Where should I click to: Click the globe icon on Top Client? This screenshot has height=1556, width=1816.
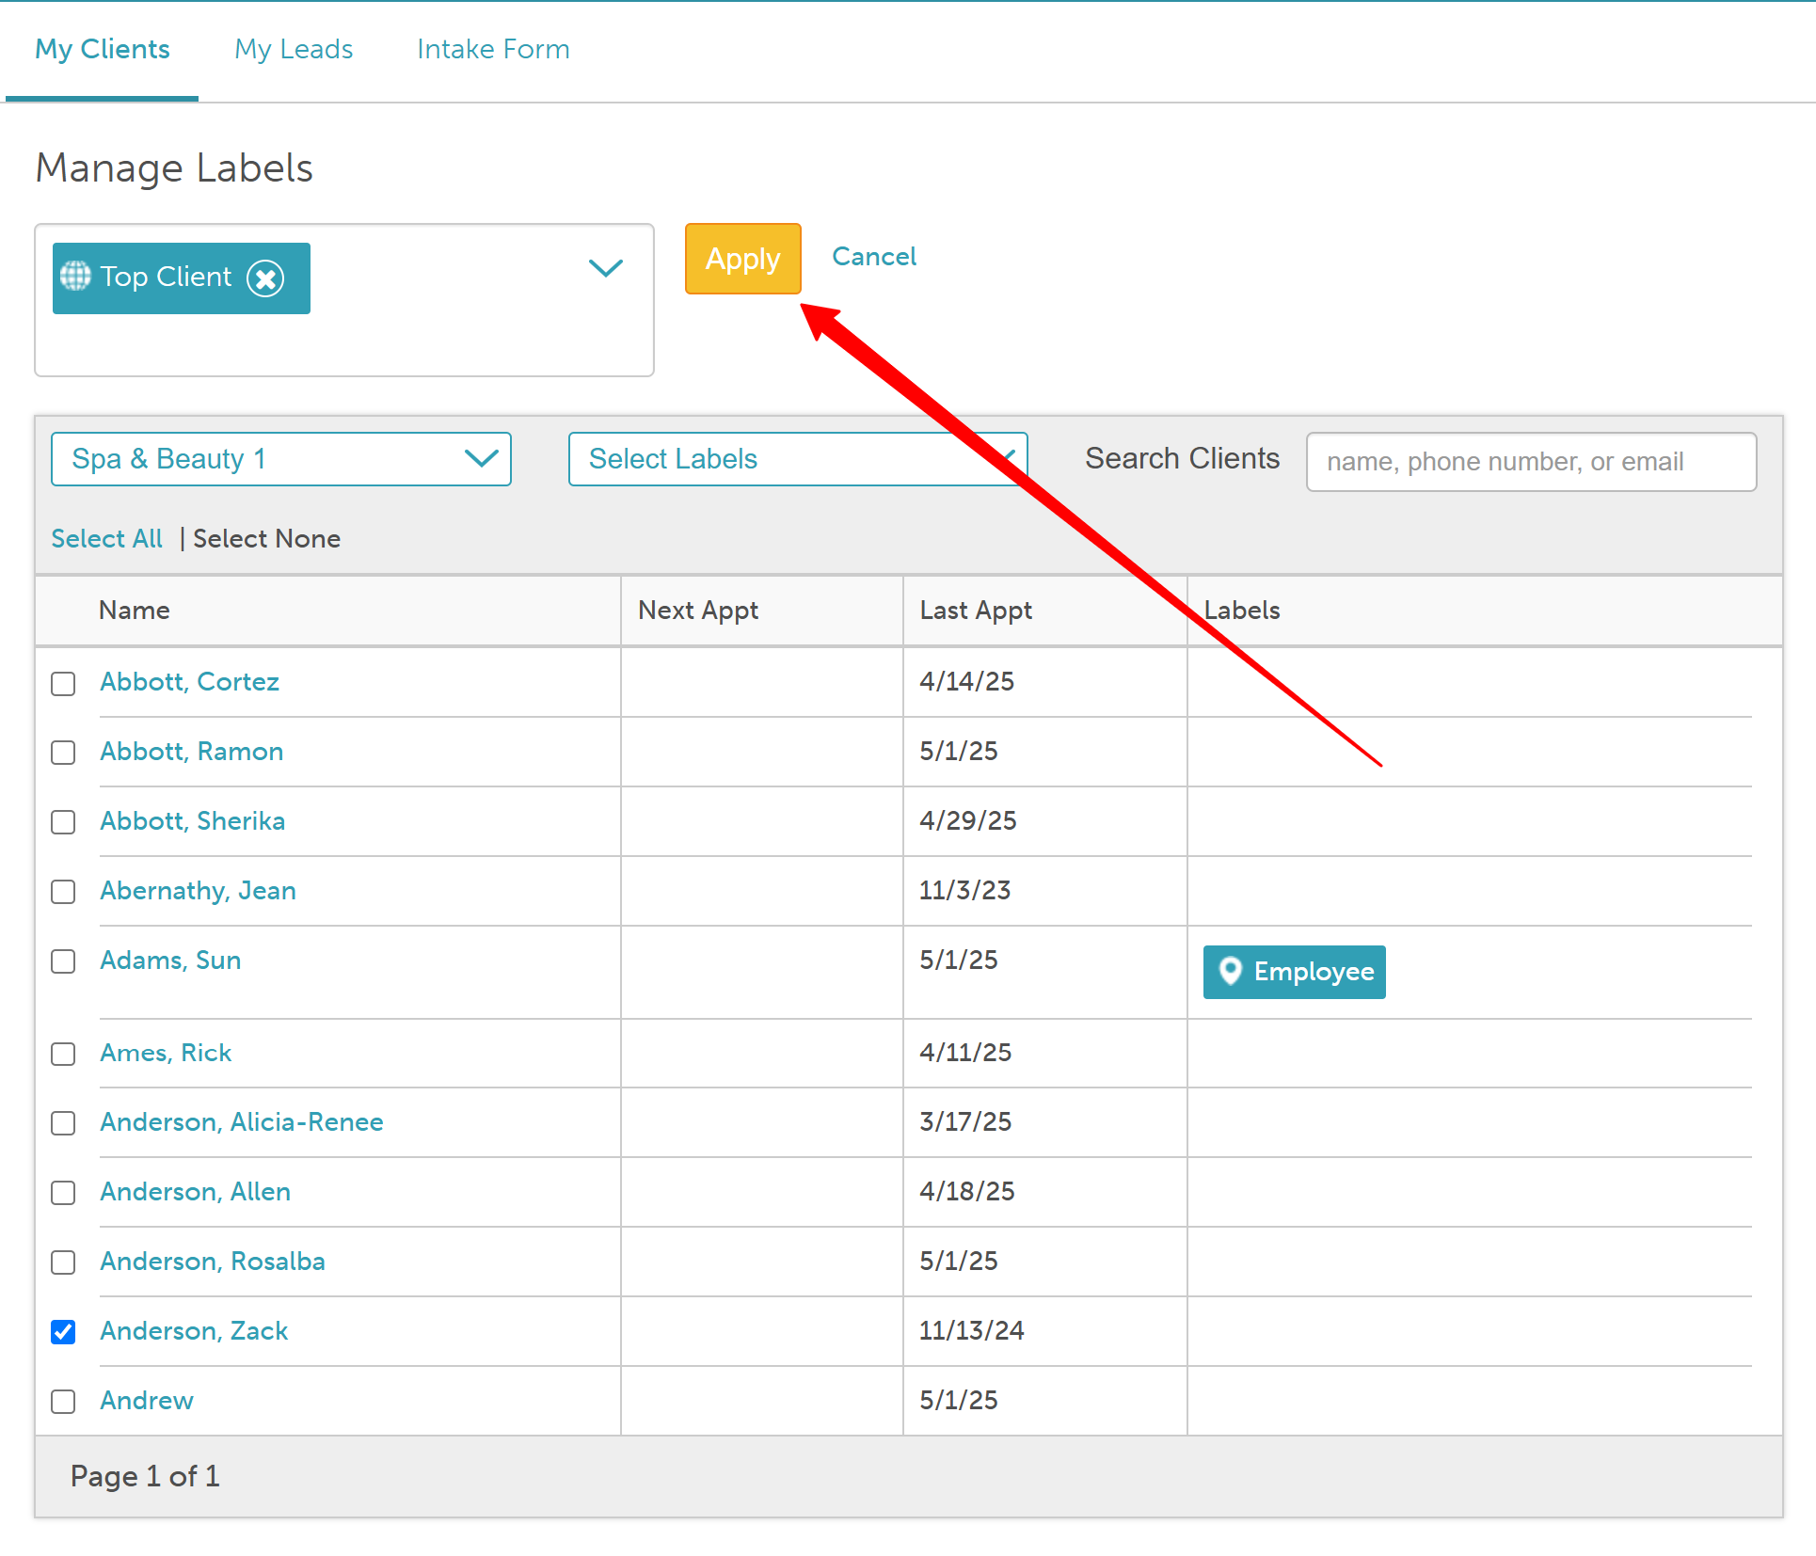pos(75,277)
